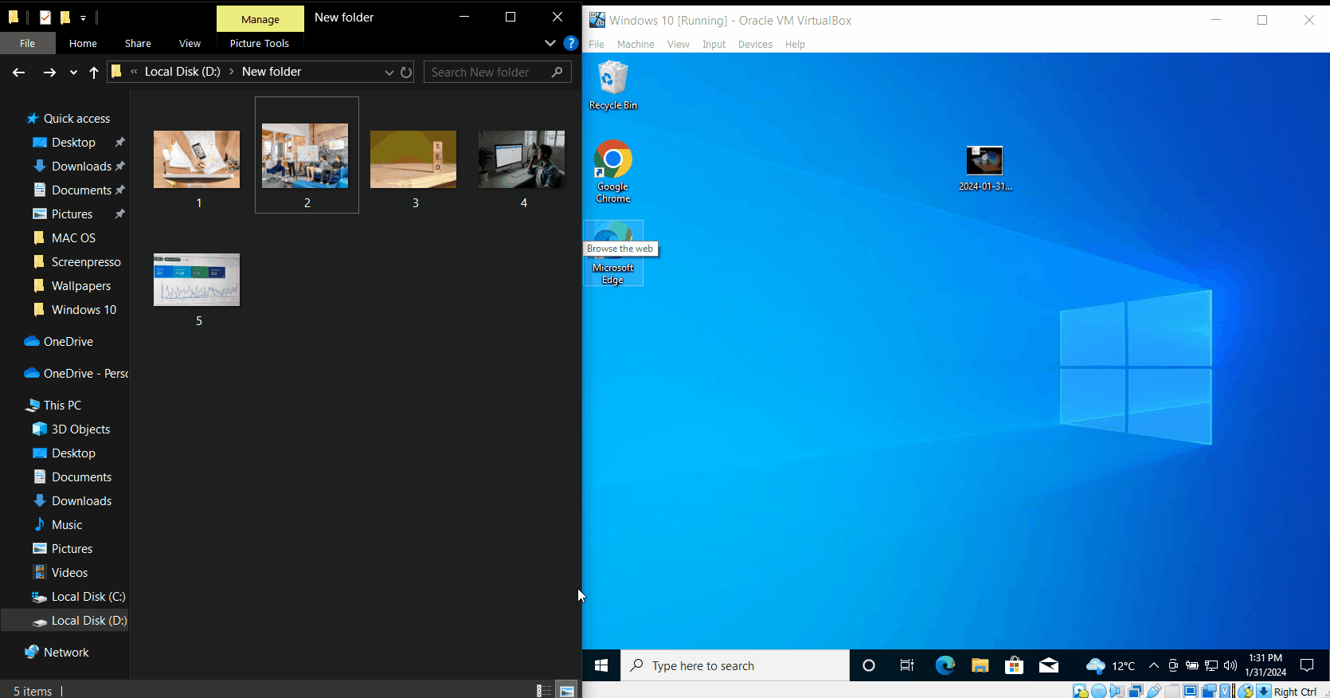Select the Recycle Bin on the VM desktop
Screen dimensions: 1330x698
[x=613, y=85]
